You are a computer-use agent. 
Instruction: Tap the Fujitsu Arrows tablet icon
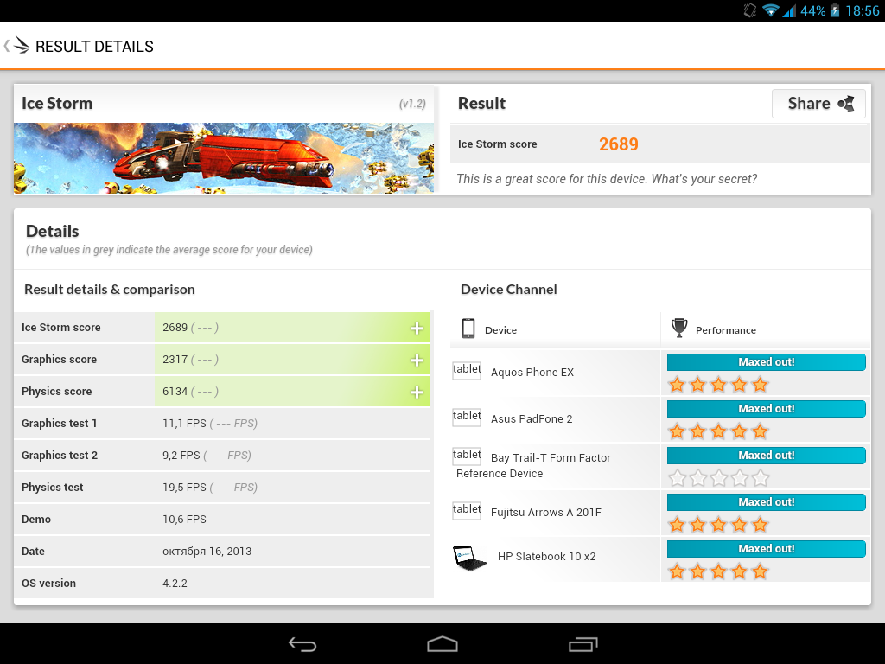[467, 510]
